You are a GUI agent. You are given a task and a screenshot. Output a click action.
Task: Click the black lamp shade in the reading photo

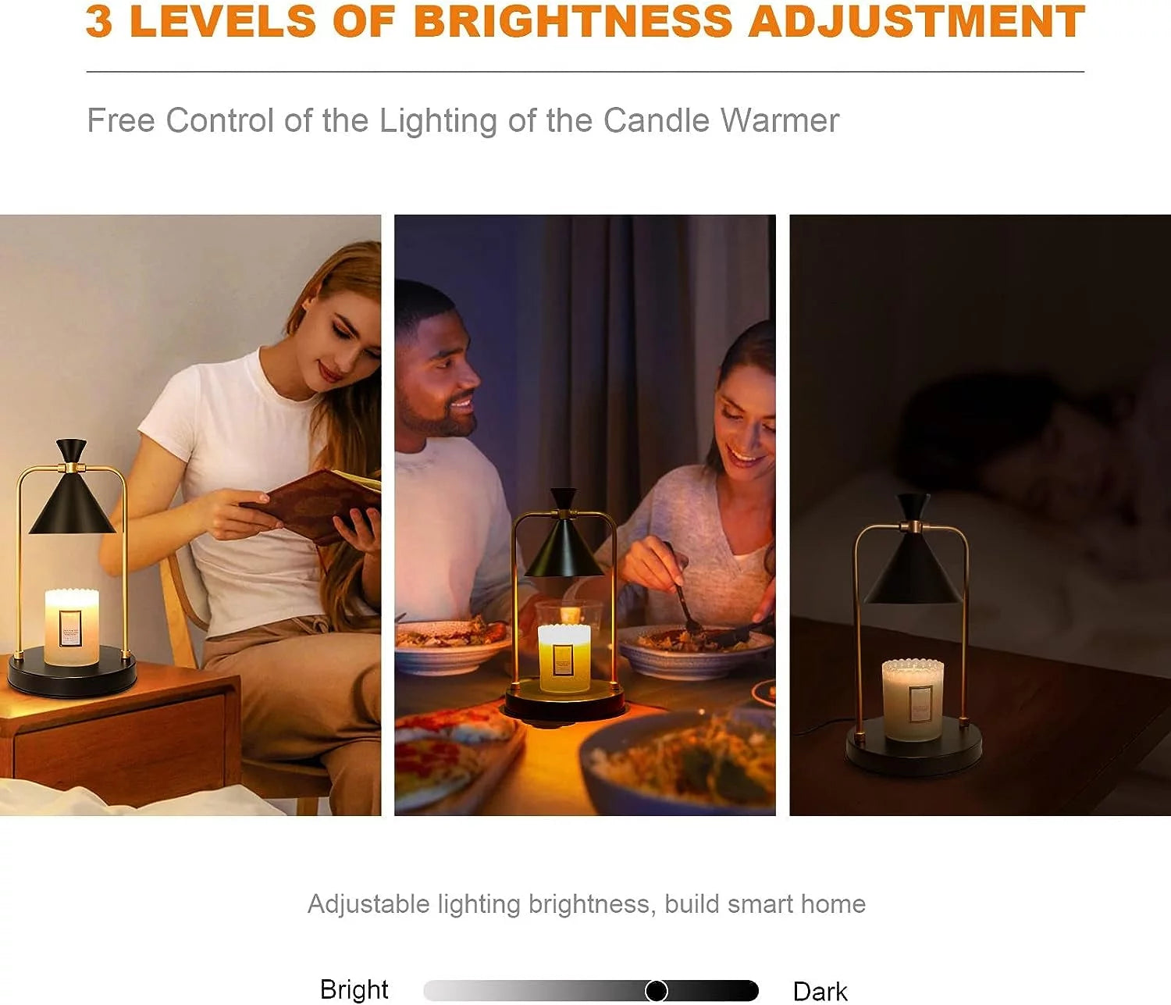(x=72, y=487)
